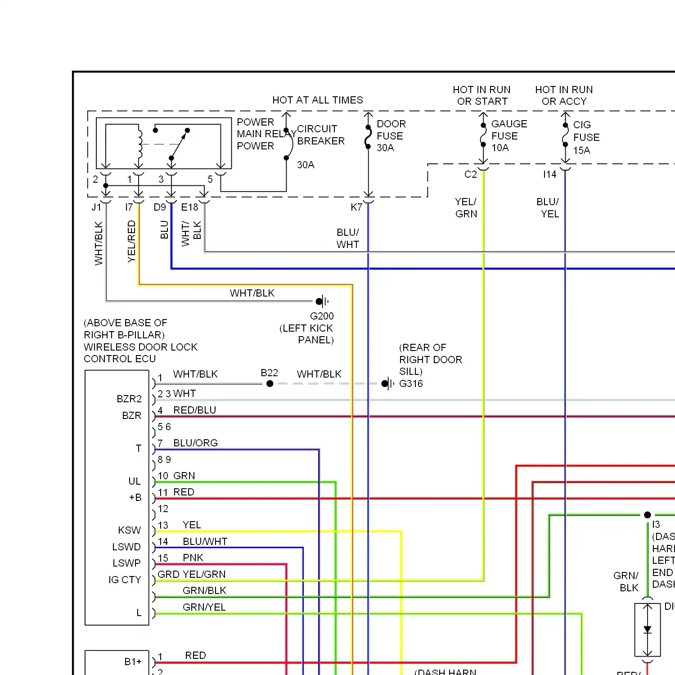Image resolution: width=675 pixels, height=675 pixels.
Task: Click the G200 ground symbol
Action: [x=322, y=301]
